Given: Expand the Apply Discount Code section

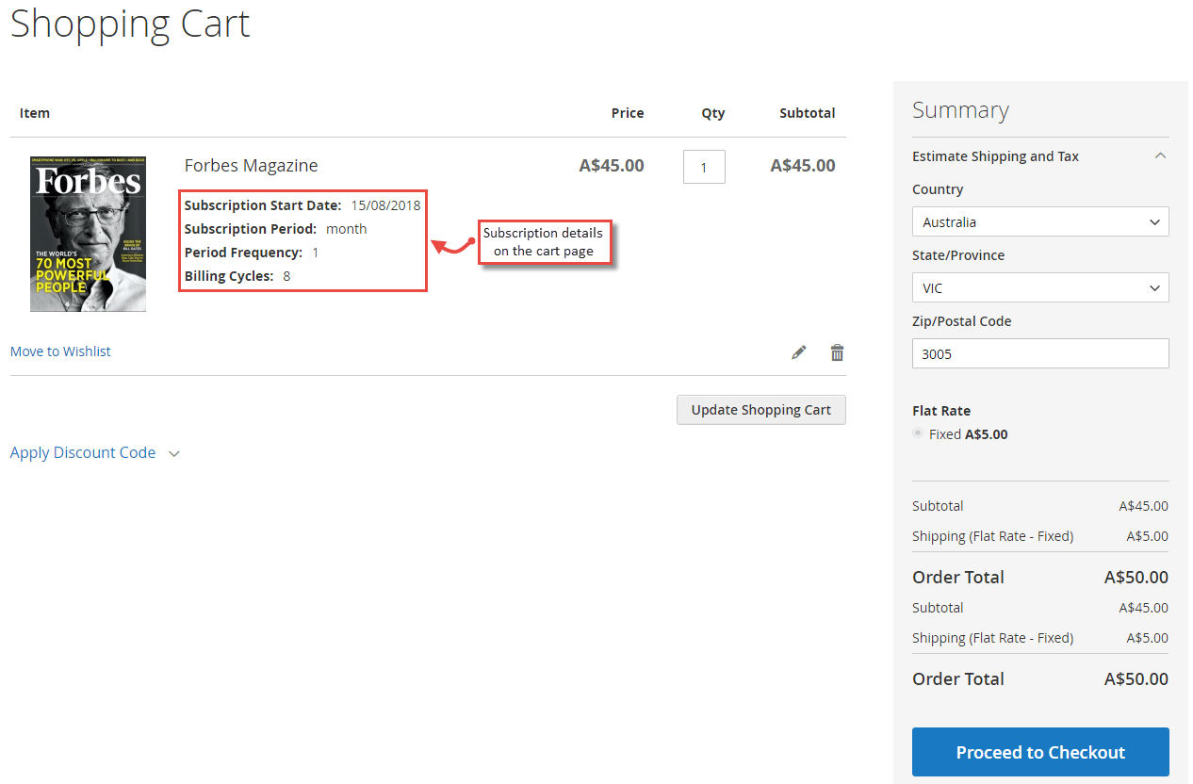Looking at the screenshot, I should pyautogui.click(x=83, y=452).
